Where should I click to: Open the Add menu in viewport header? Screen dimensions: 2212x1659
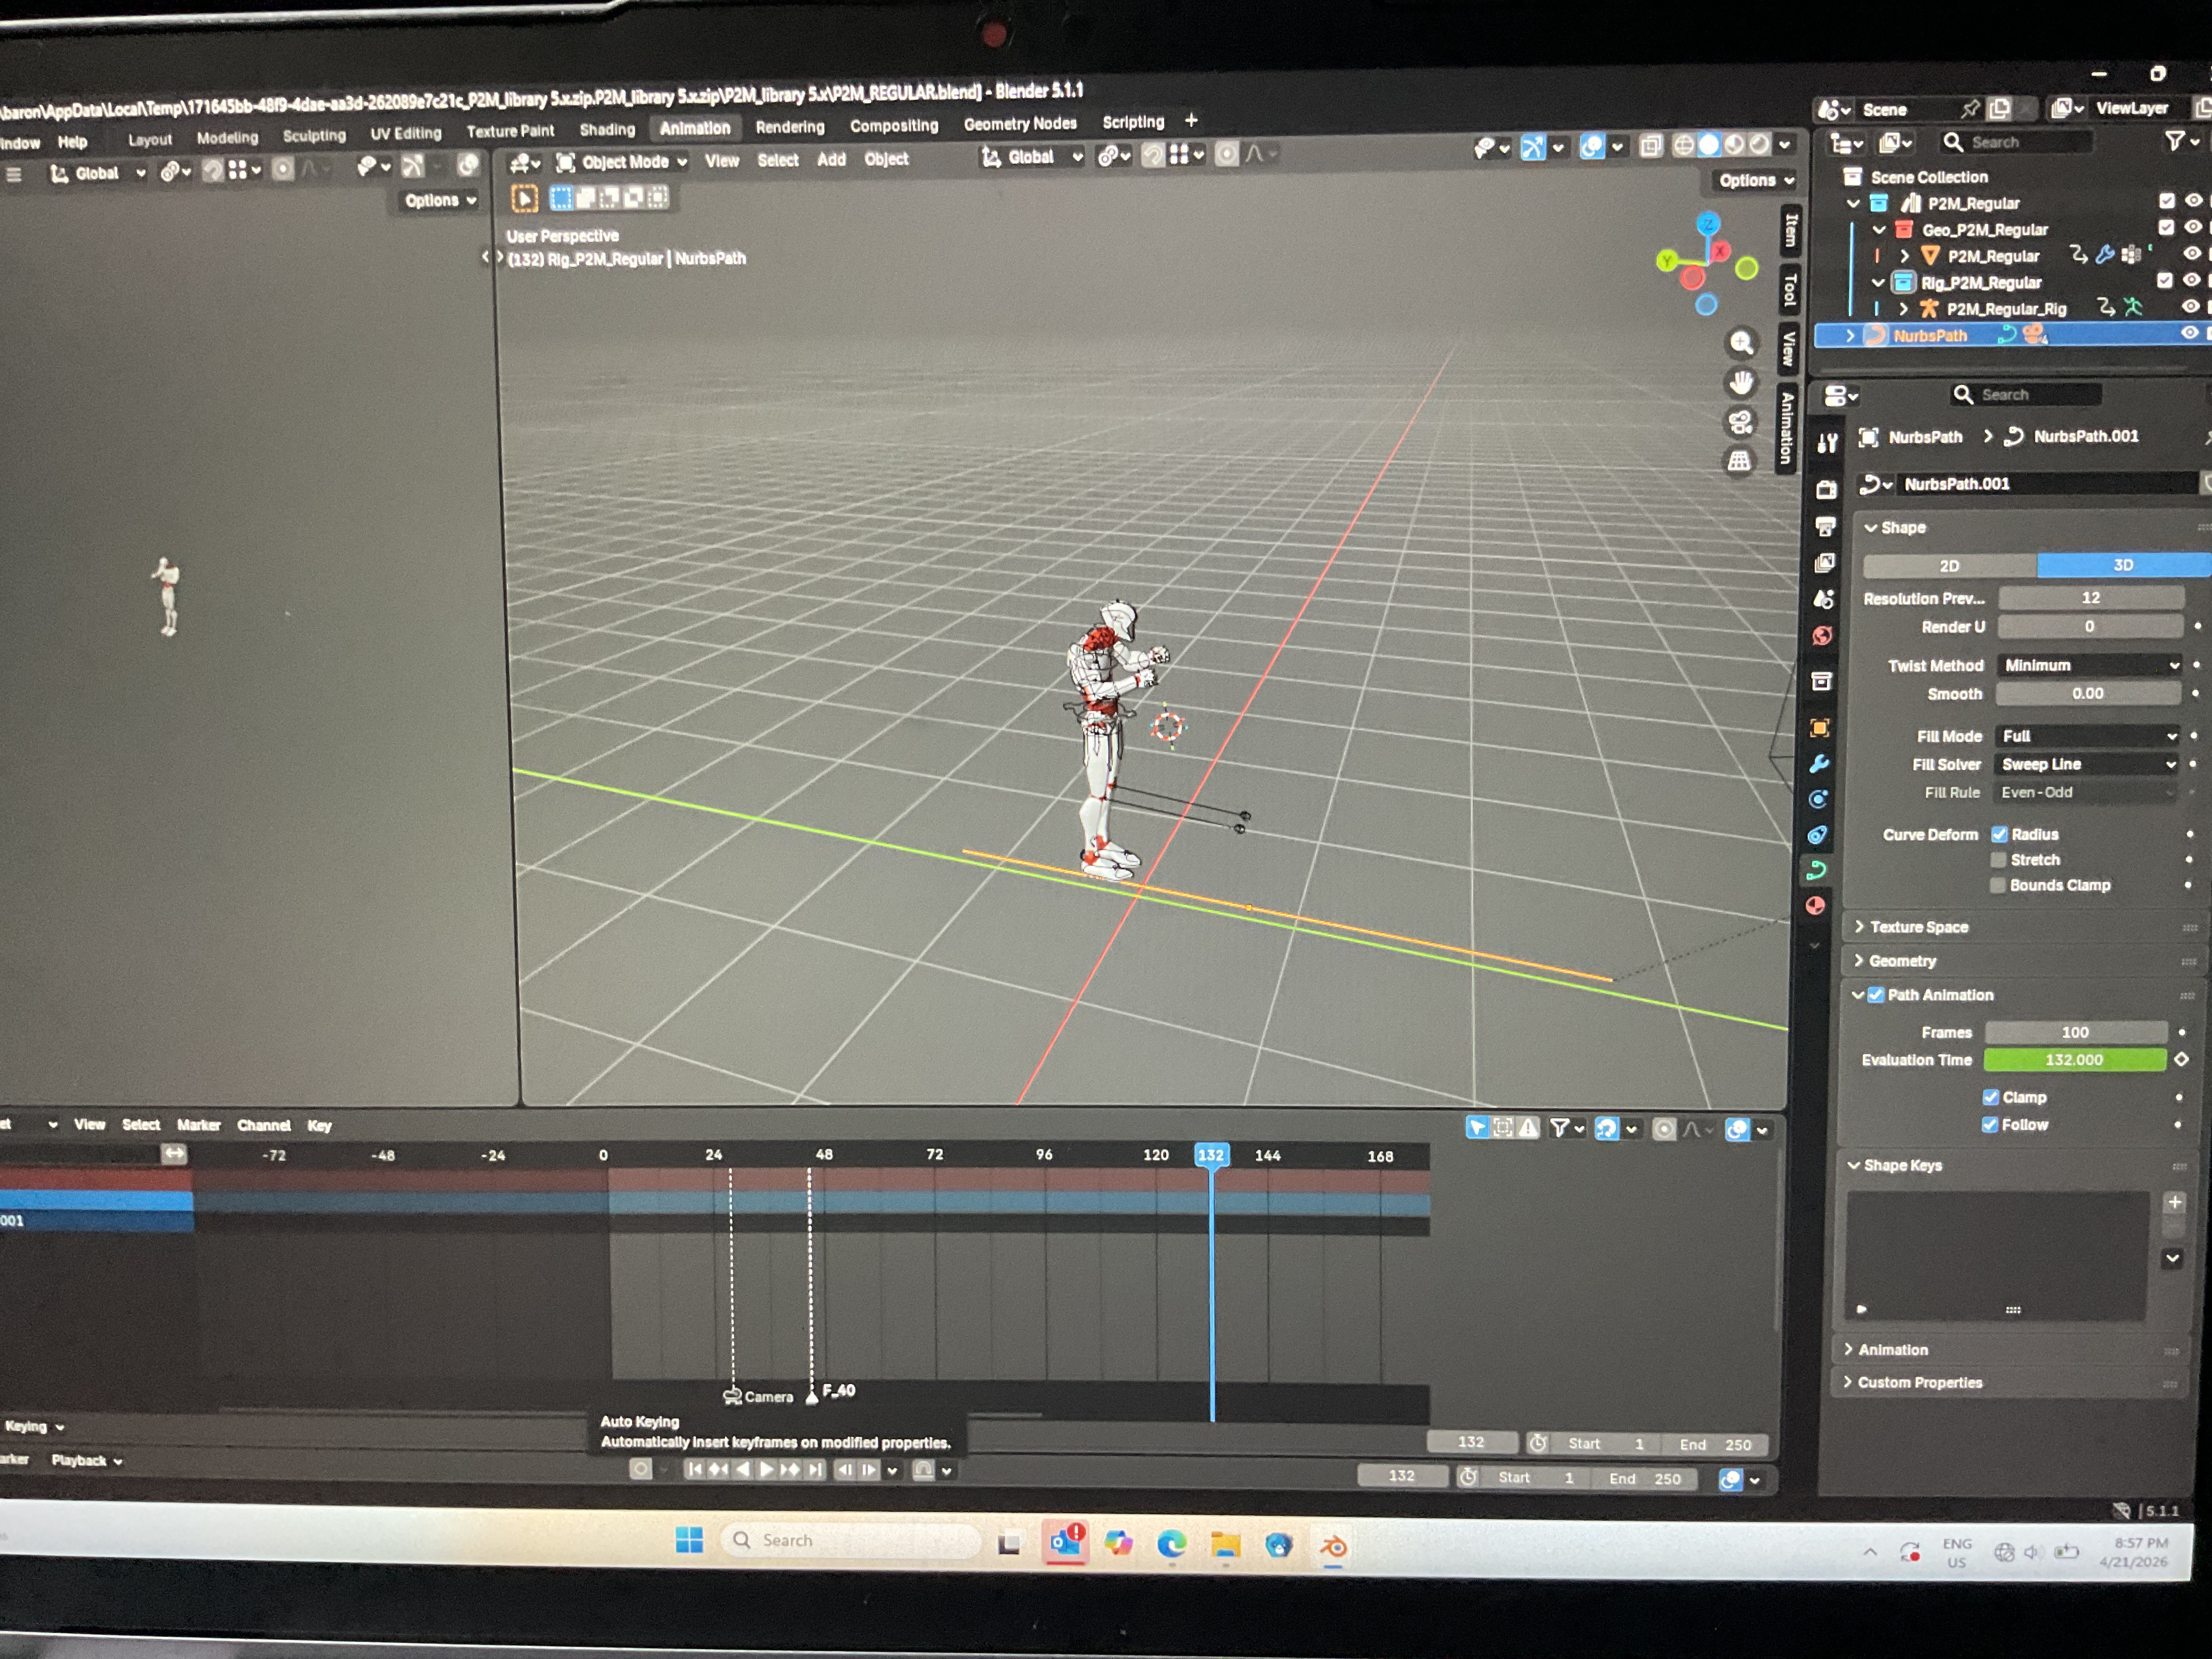tap(831, 159)
